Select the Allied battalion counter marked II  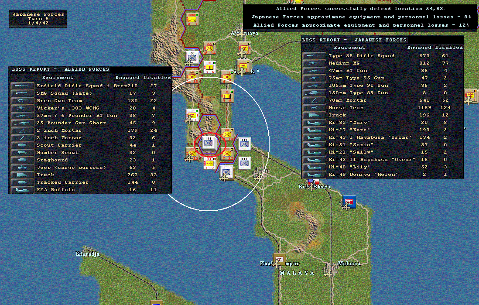point(226,172)
